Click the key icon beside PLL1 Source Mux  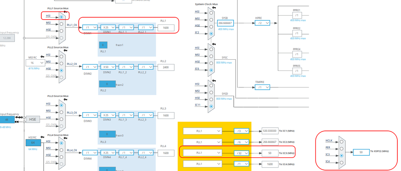click(x=66, y=12)
